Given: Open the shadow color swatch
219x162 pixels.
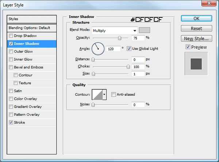Looking at the screenshot, I should point(145,30).
